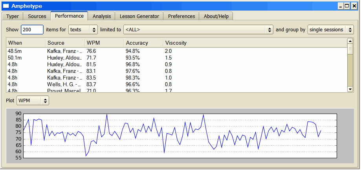Click viscosity value 0.9
The height and width of the screenshot is (170, 361).
168,65
